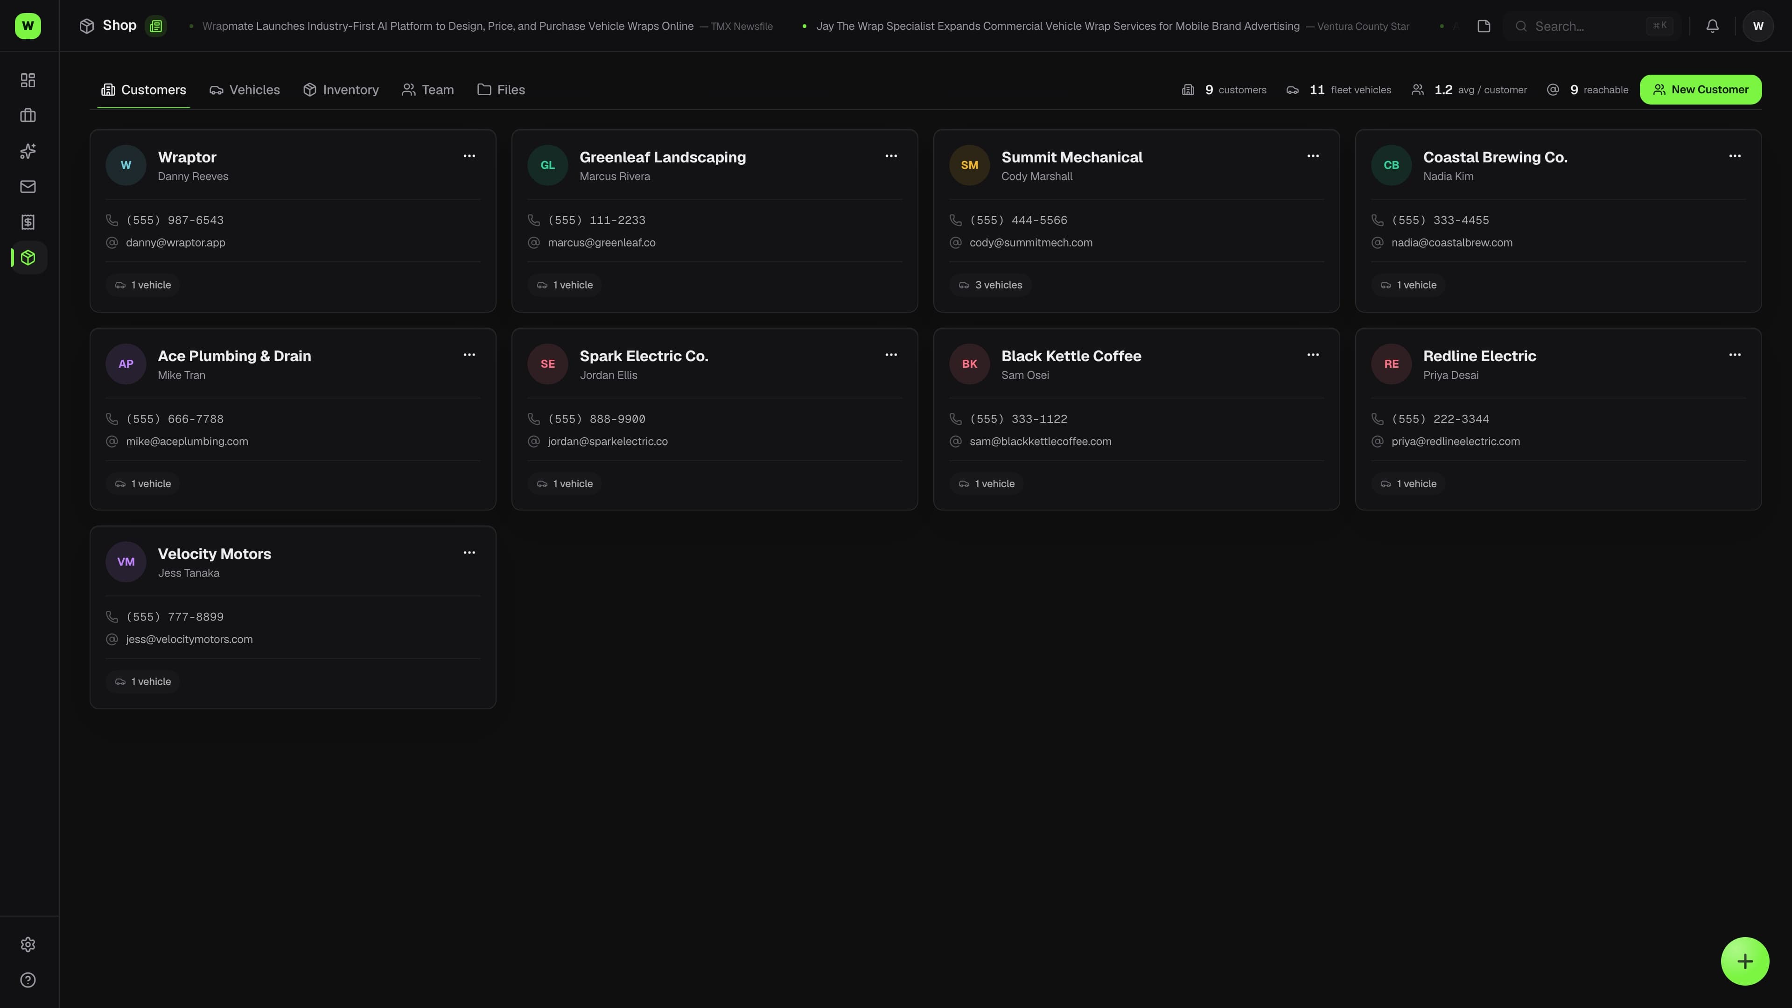Open the W user avatar menu

[x=1758, y=26]
